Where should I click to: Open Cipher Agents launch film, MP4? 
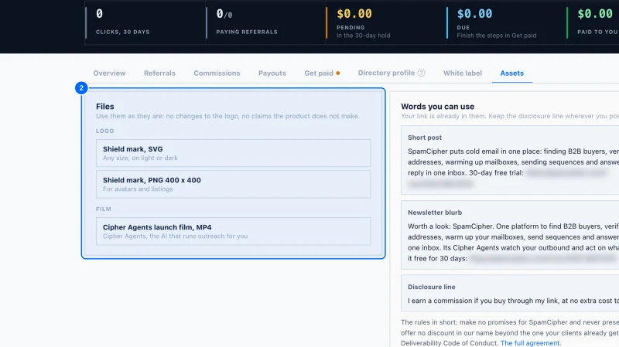[x=234, y=231]
